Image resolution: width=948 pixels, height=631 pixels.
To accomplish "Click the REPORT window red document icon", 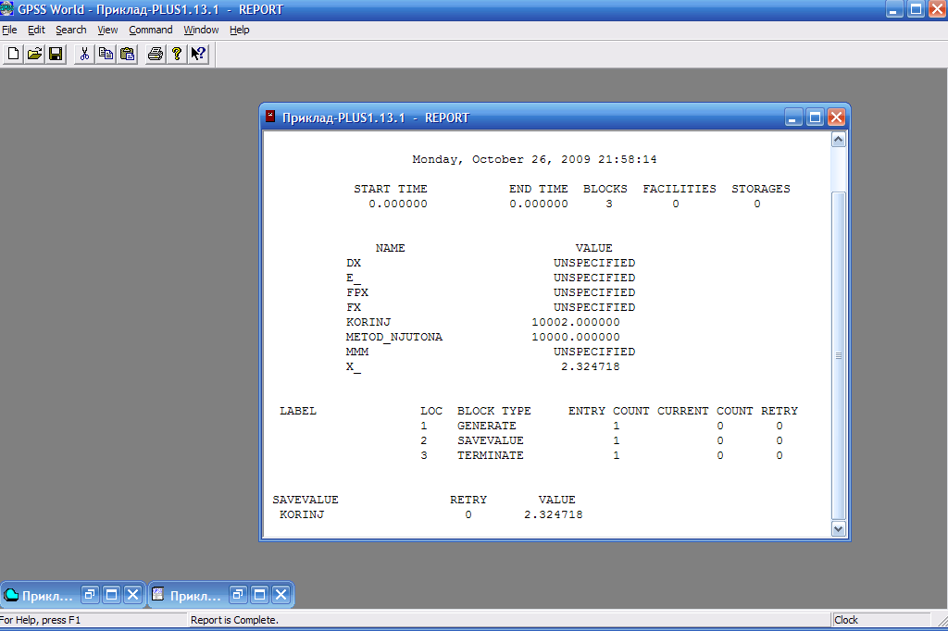I will click(270, 116).
